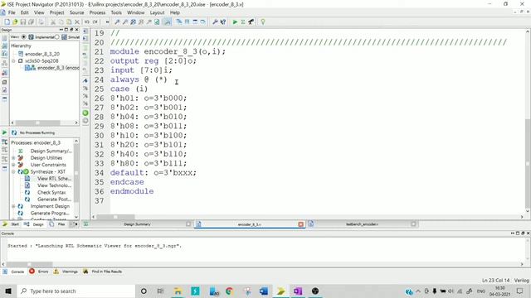Click the New file toolbar icon
Image resolution: width=531 pixels, height=298 pixels.
[7, 22]
